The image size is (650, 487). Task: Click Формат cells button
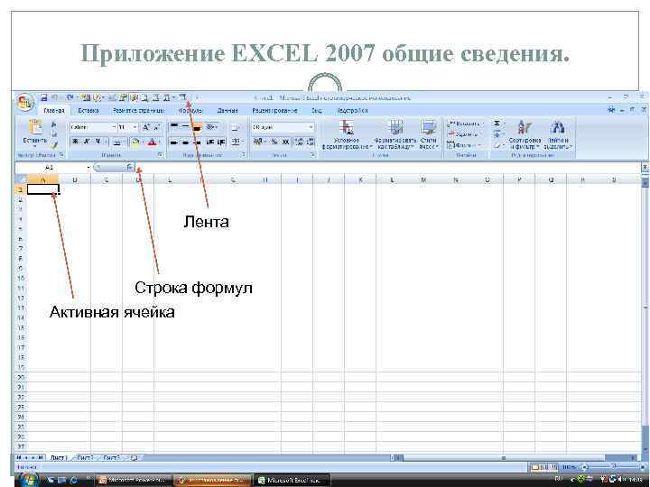click(x=463, y=145)
